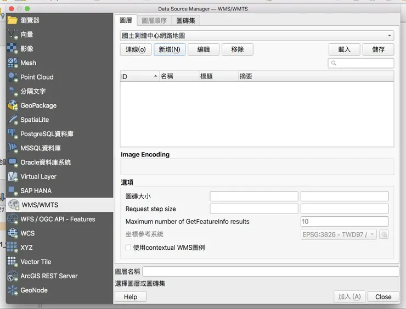Viewport: 406px width, 309px height.
Task: Choose the Mesh source icon
Action: pos(13,63)
